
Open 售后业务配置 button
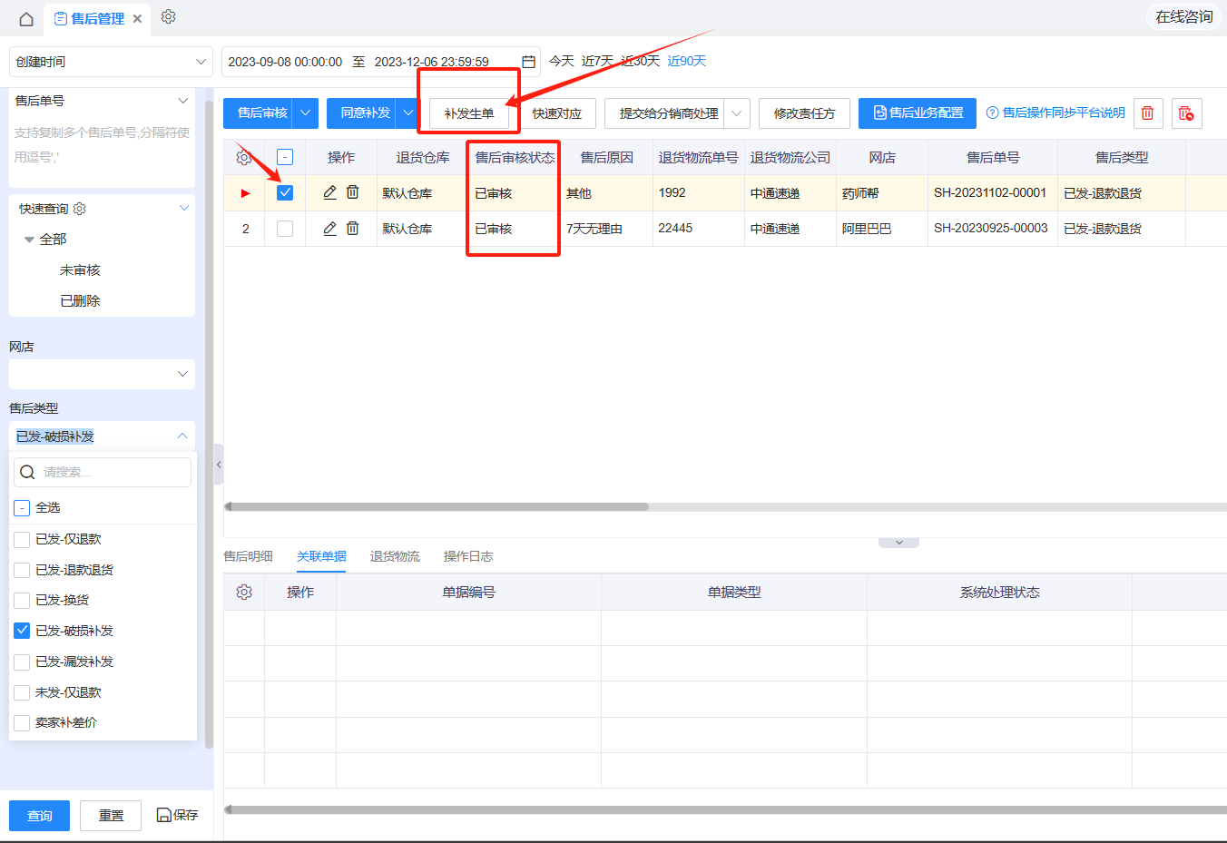[918, 113]
